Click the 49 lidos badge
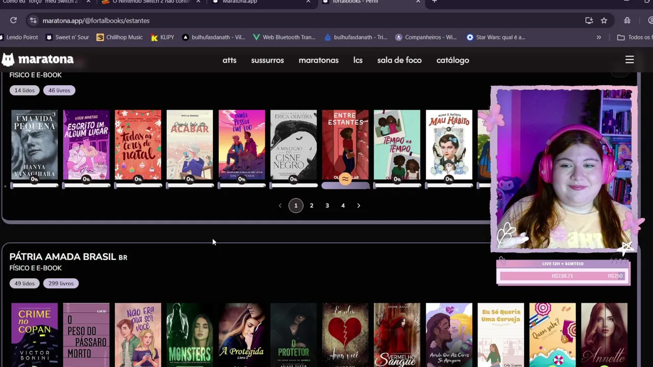Viewport: 653px width, 367px height. click(24, 283)
